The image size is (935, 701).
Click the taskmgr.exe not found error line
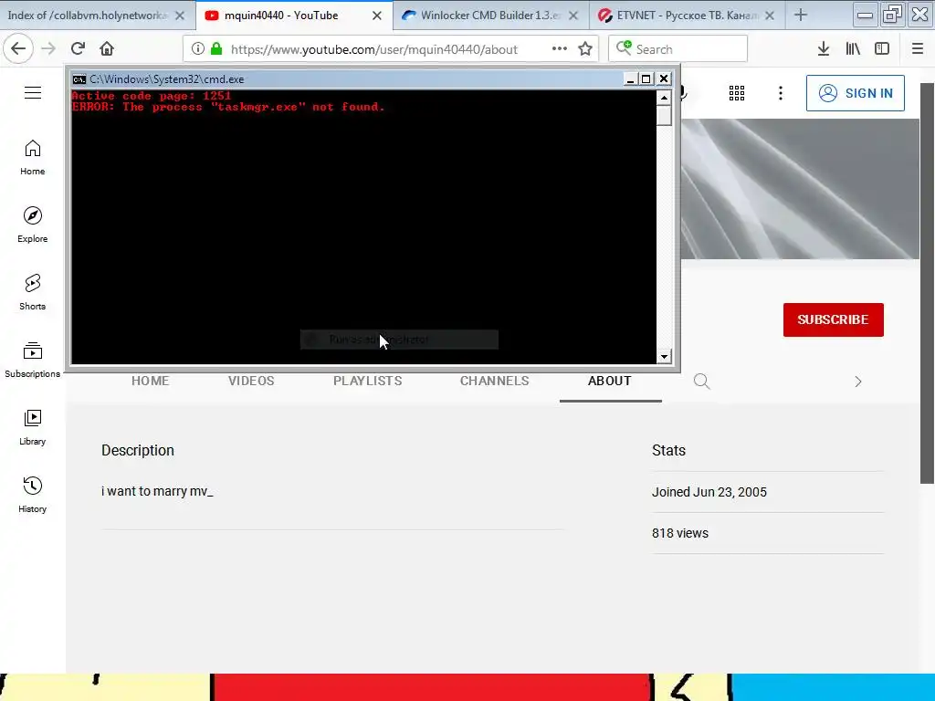(x=228, y=108)
